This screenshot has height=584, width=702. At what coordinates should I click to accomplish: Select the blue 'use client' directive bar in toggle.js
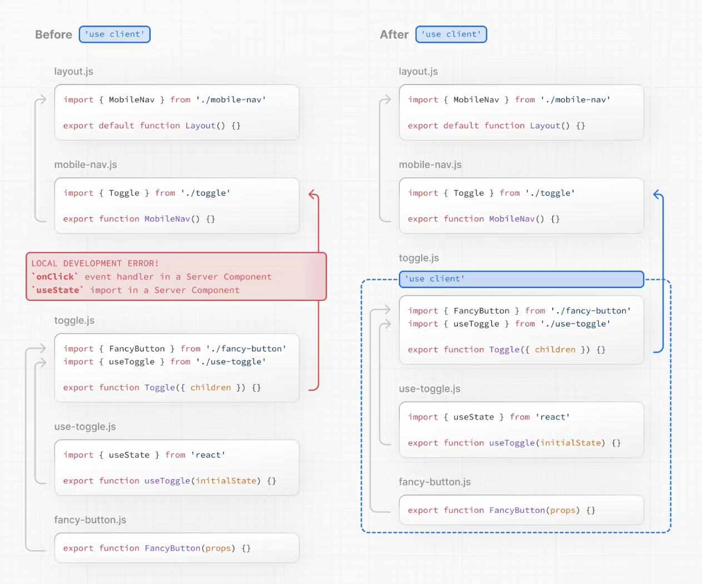click(521, 279)
